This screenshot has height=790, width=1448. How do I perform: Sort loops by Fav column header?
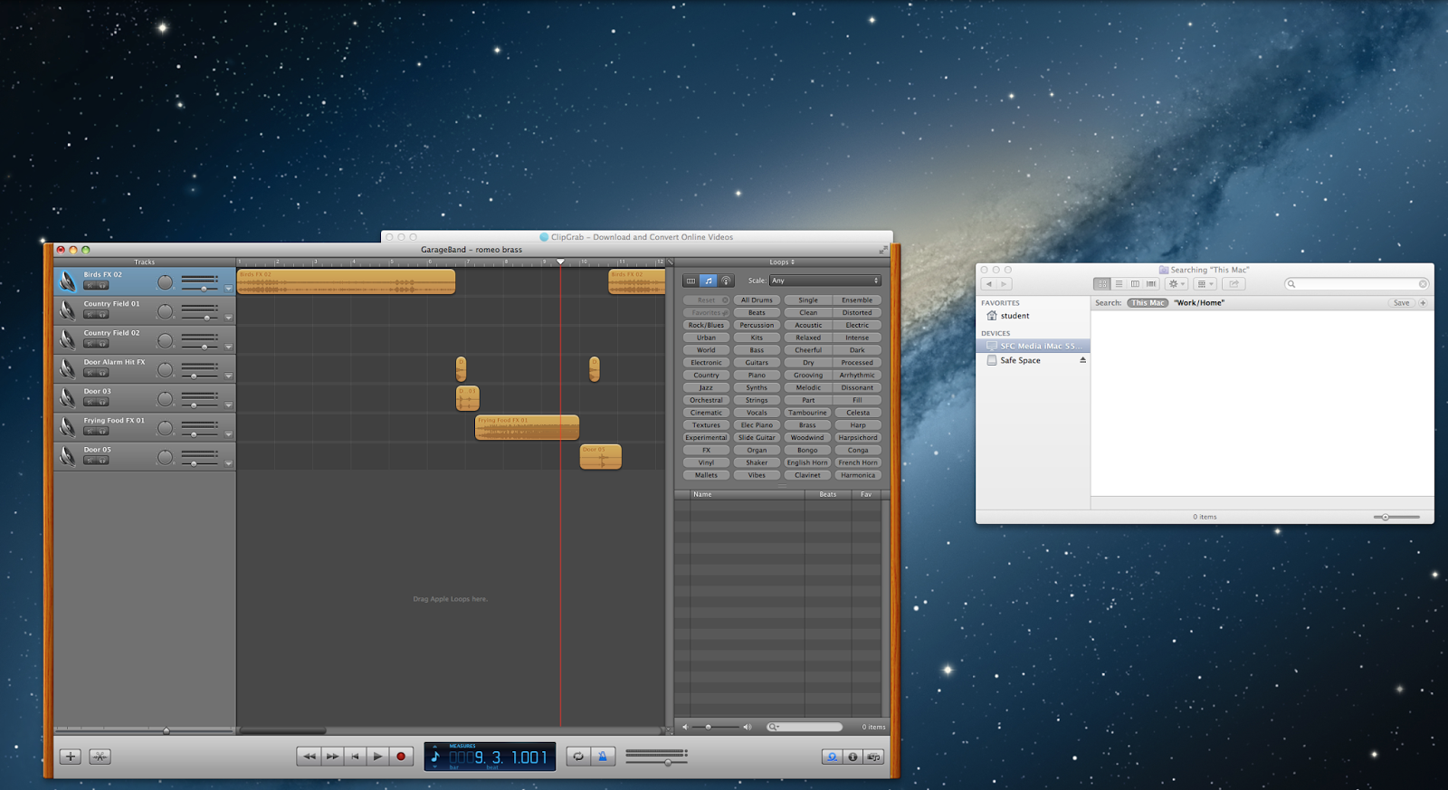866,494
